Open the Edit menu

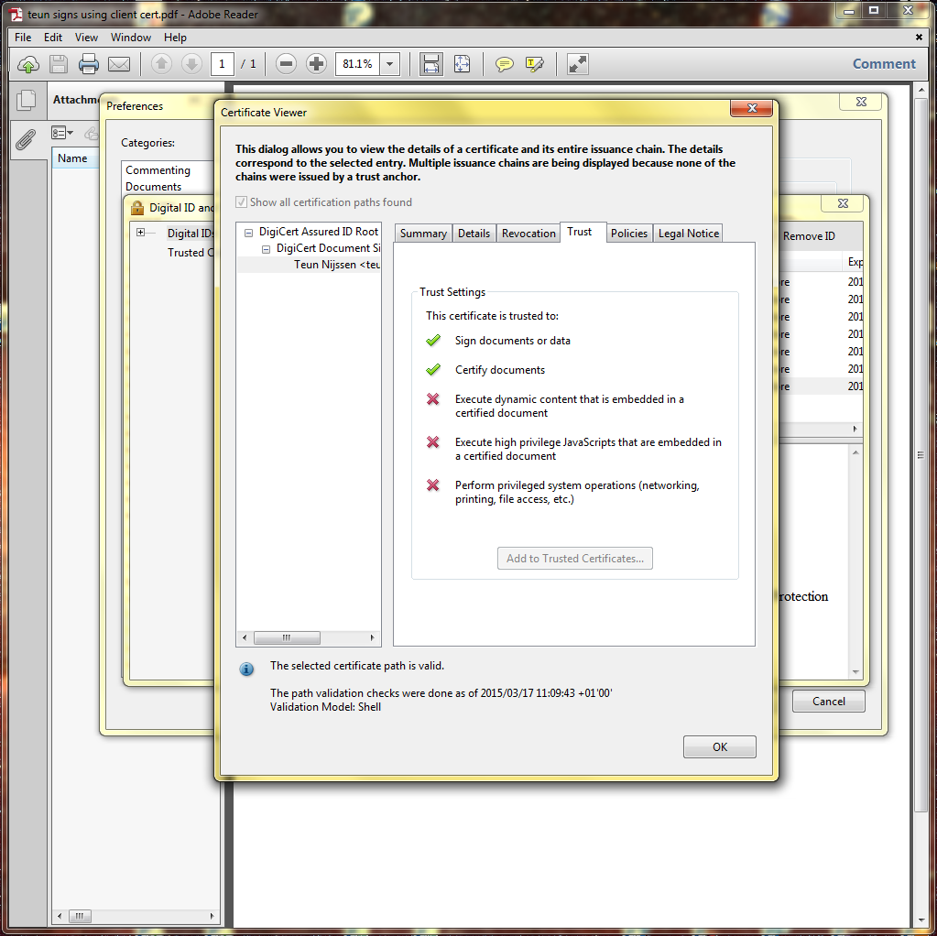point(53,38)
